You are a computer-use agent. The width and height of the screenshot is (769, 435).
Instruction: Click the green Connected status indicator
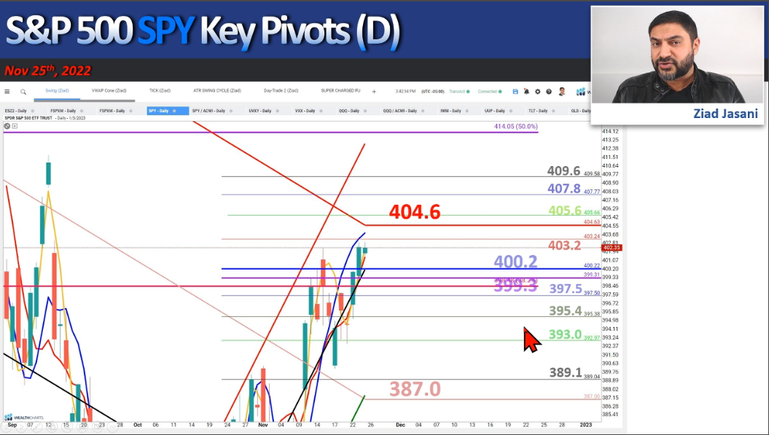pos(489,92)
